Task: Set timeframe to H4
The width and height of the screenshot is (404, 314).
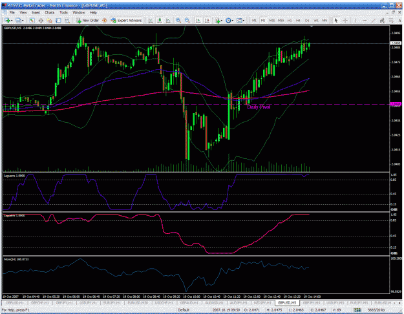Action: [x=298, y=20]
